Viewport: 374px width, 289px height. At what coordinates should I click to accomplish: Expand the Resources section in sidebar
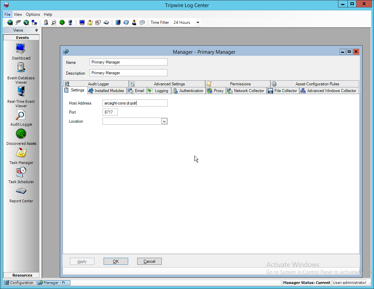tap(21, 275)
